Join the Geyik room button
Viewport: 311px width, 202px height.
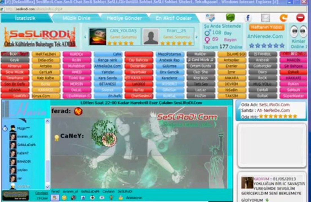pos(15,60)
